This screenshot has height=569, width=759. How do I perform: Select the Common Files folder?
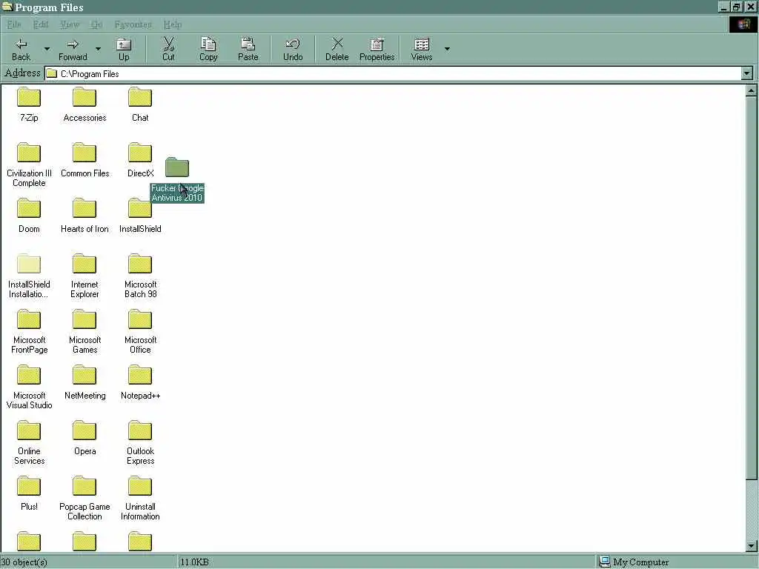click(84, 160)
